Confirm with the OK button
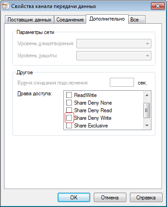The height and width of the screenshot is (207, 167). pos(74,198)
